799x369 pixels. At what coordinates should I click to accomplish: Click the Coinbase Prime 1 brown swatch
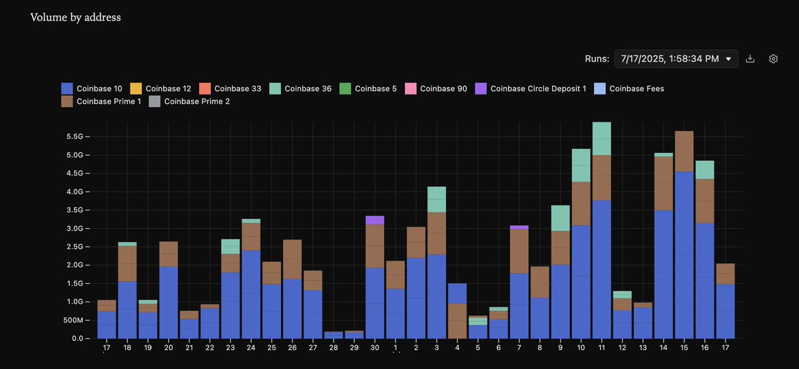click(x=67, y=102)
